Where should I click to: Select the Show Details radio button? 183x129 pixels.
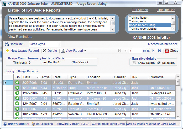click(x=134, y=63)
